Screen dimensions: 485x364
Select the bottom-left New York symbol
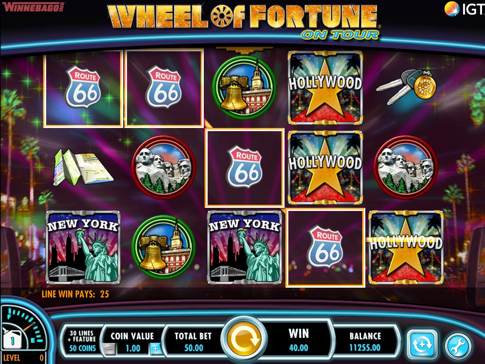(x=83, y=247)
